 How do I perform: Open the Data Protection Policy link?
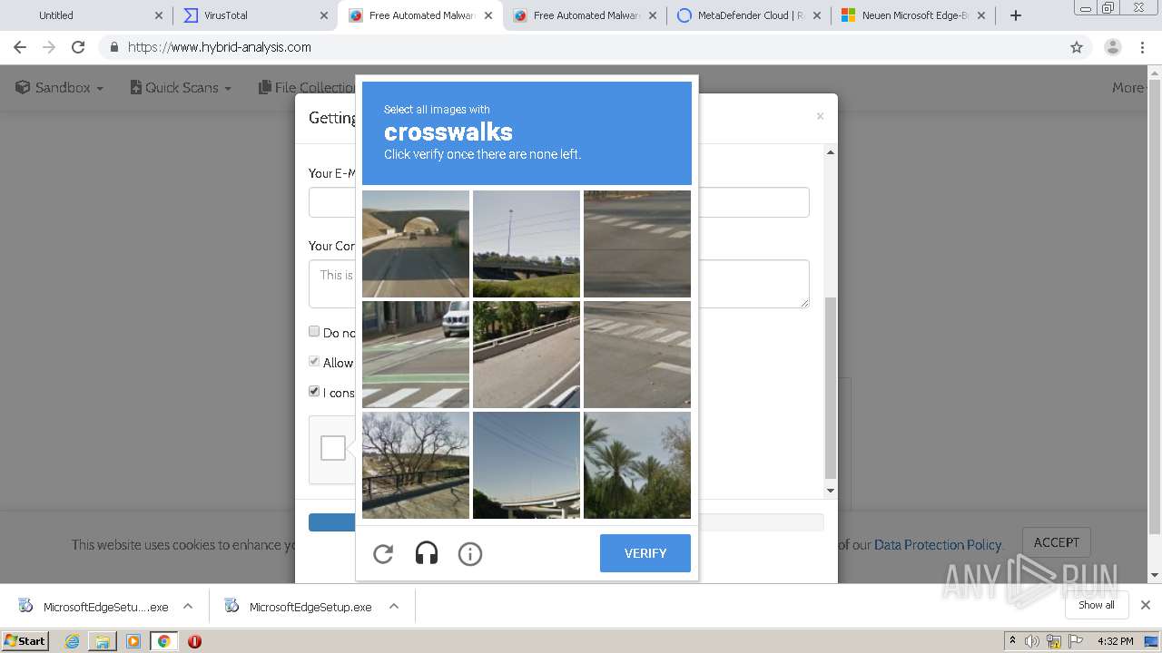938,545
